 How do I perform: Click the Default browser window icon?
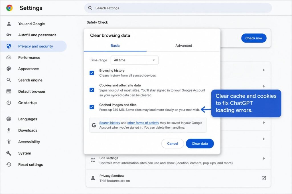[x=9, y=91]
